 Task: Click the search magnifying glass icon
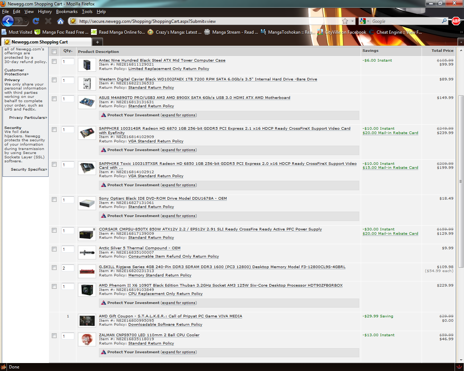pos(444,21)
